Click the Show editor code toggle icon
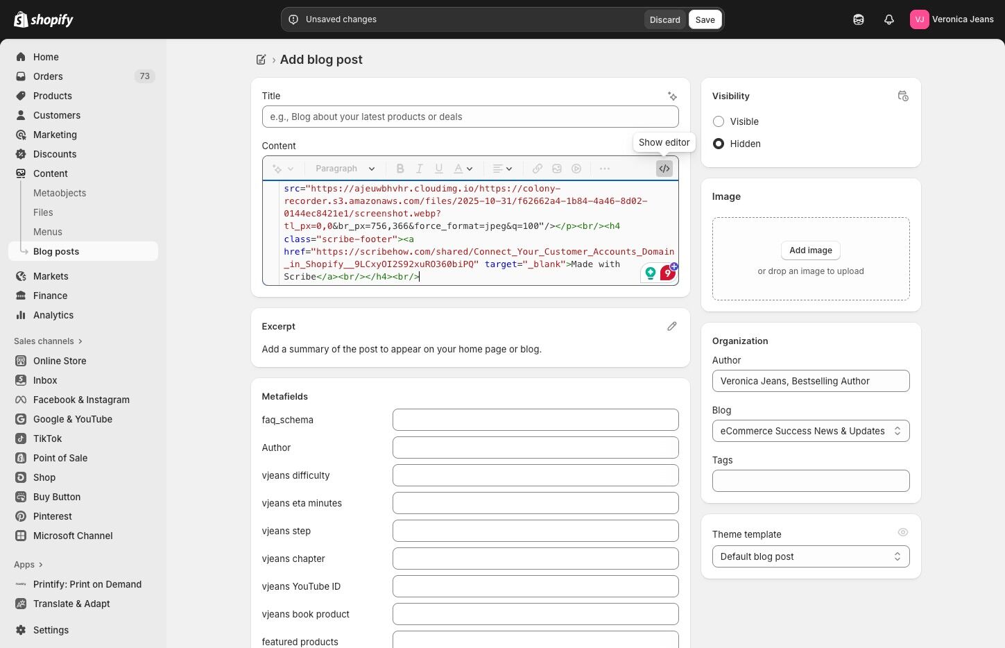 click(x=664, y=169)
